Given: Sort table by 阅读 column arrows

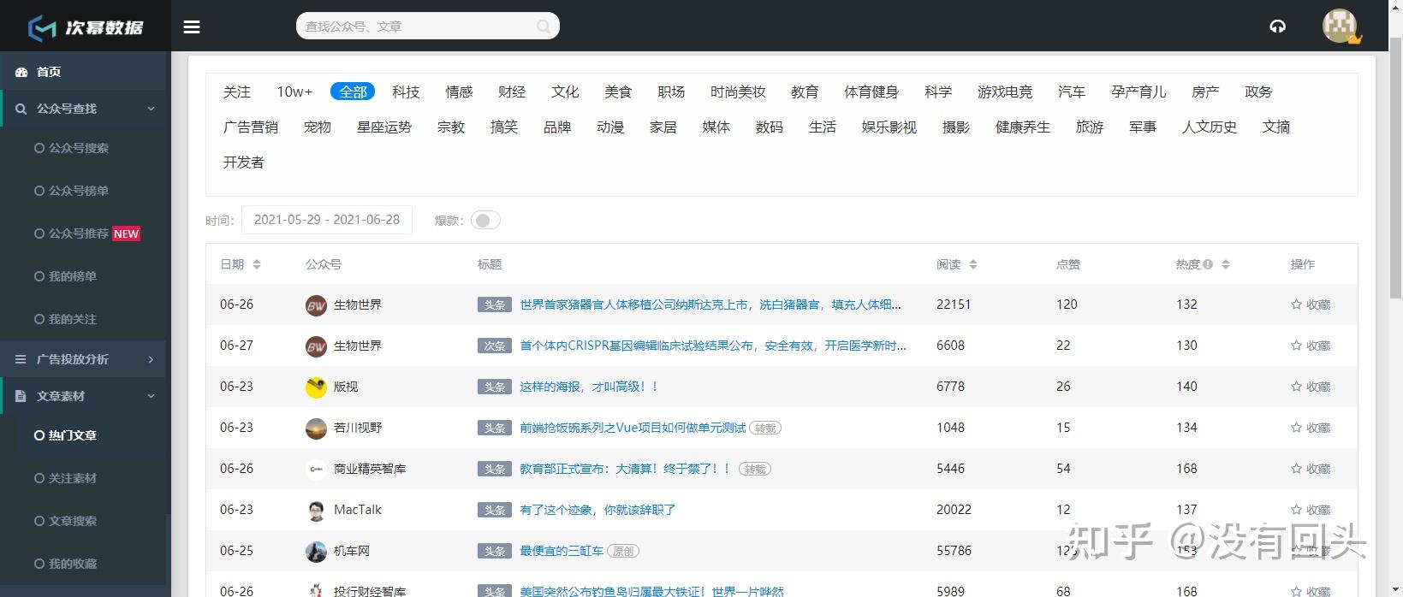Looking at the screenshot, I should point(973,264).
